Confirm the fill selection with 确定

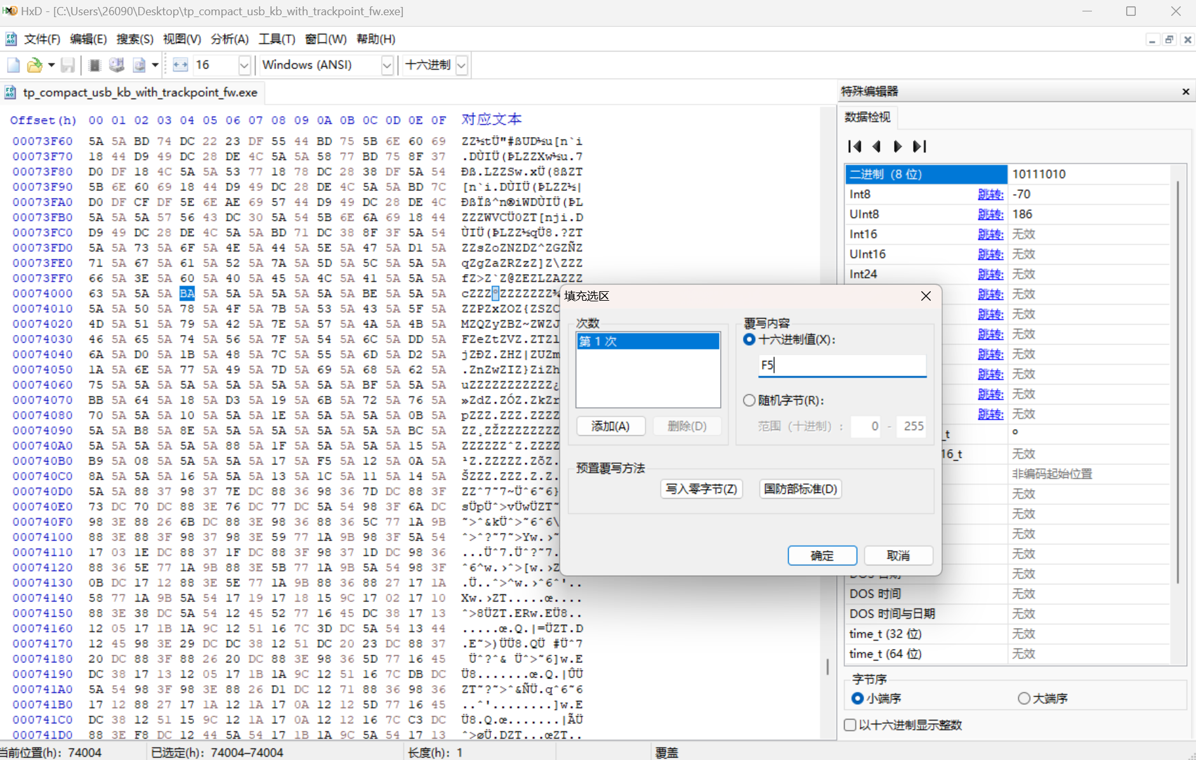point(822,555)
